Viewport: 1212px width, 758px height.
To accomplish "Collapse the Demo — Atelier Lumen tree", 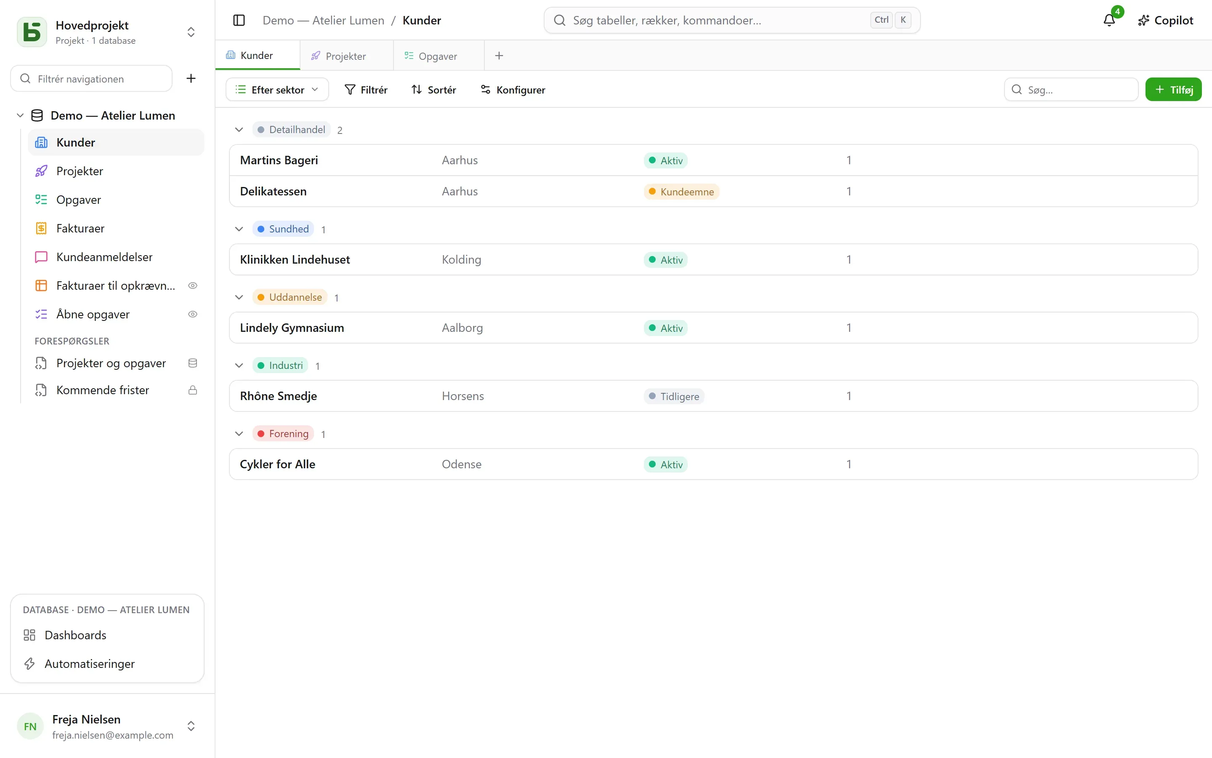I will tap(20, 115).
